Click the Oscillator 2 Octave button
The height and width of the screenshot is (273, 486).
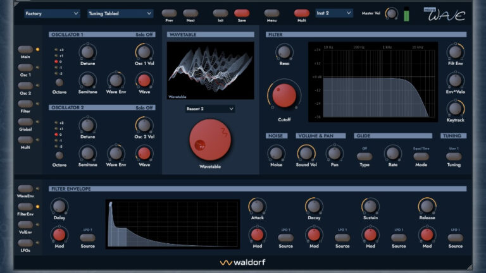pos(59,155)
